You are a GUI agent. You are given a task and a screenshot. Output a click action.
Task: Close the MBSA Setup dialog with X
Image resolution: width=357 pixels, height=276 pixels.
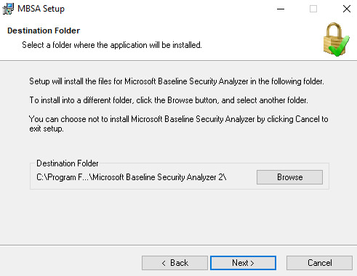(x=347, y=9)
